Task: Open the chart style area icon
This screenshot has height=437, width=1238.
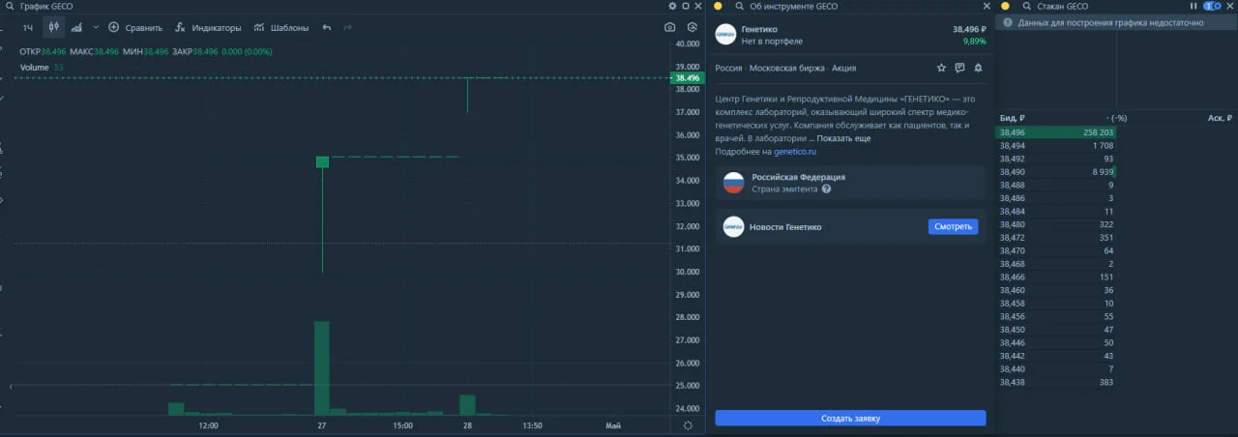Action: click(76, 27)
